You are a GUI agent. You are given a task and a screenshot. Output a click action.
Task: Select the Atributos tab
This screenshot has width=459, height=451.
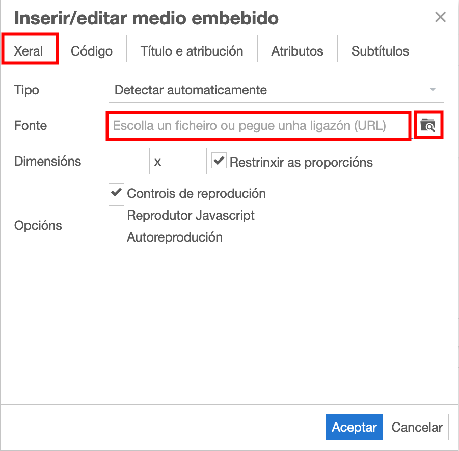(x=297, y=51)
